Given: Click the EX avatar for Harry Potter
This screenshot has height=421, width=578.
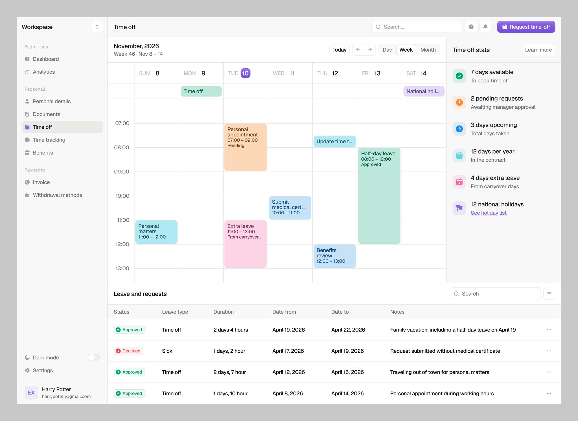Looking at the screenshot, I should pyautogui.click(x=31, y=393).
